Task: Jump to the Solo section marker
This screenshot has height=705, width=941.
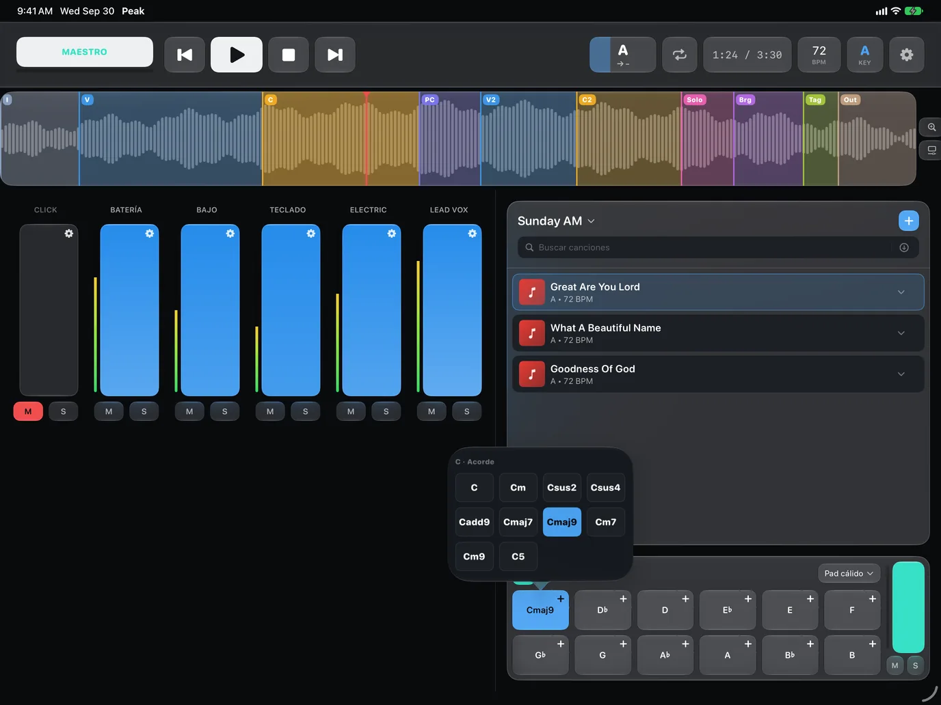Action: pyautogui.click(x=694, y=100)
